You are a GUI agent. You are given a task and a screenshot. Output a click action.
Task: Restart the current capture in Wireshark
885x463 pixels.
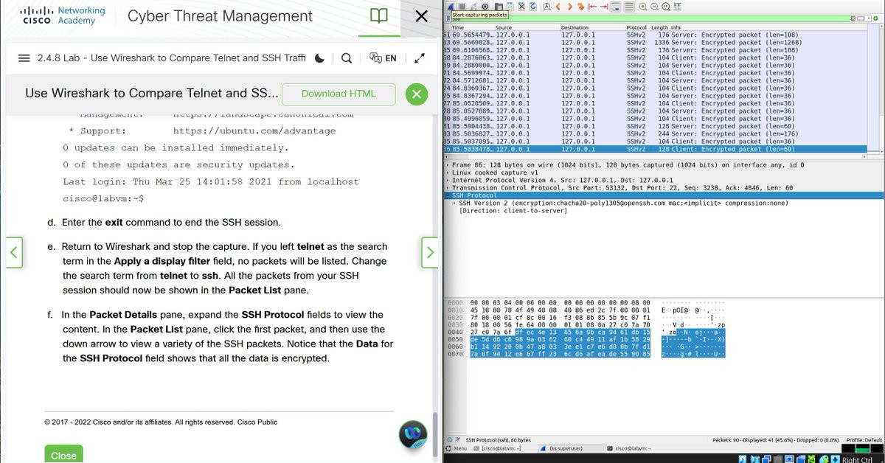tap(473, 7)
